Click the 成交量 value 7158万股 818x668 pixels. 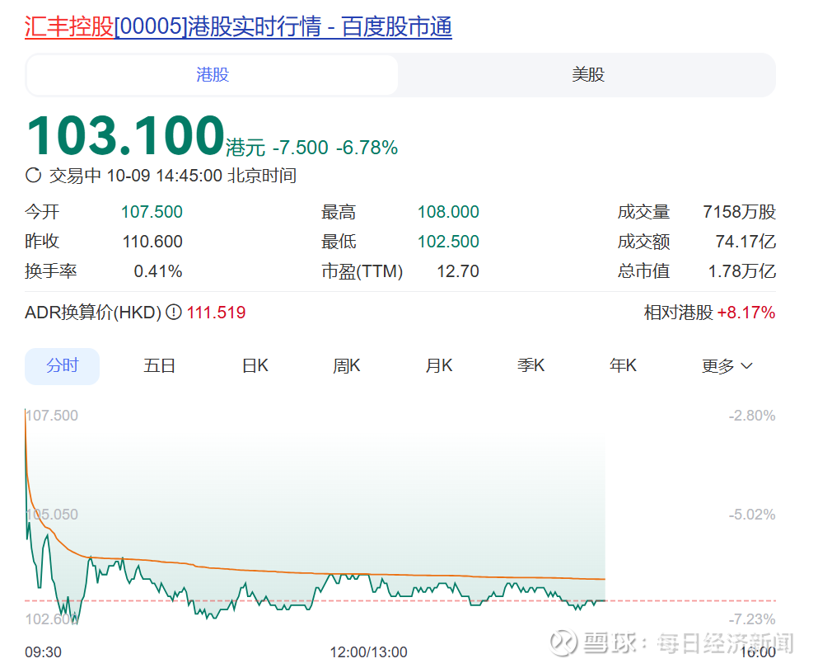(739, 212)
